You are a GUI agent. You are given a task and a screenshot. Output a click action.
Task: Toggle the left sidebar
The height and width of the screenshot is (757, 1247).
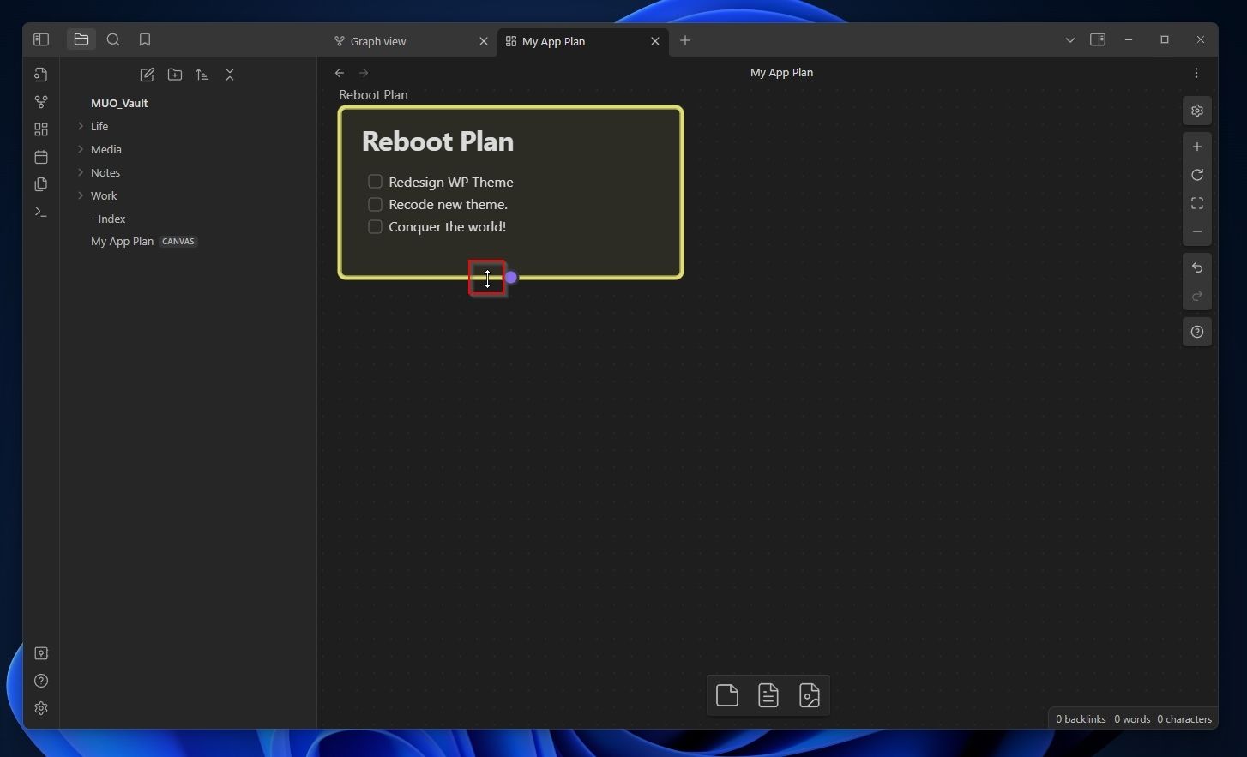click(x=41, y=39)
